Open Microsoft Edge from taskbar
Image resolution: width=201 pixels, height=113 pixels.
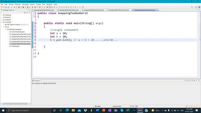[67, 110]
